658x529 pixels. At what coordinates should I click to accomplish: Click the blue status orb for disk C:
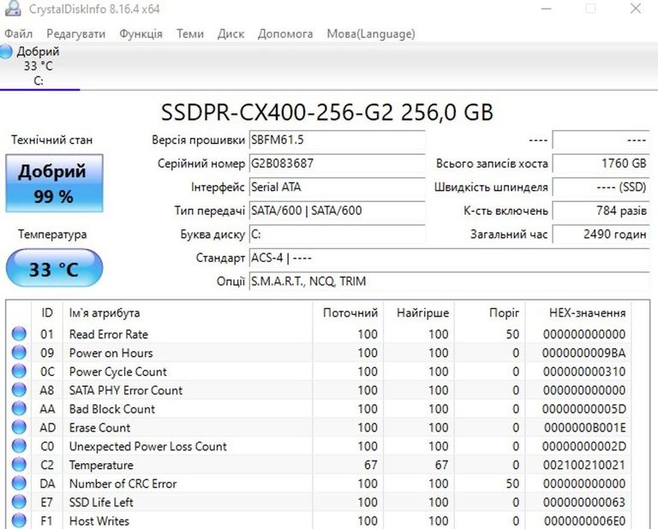click(6, 51)
